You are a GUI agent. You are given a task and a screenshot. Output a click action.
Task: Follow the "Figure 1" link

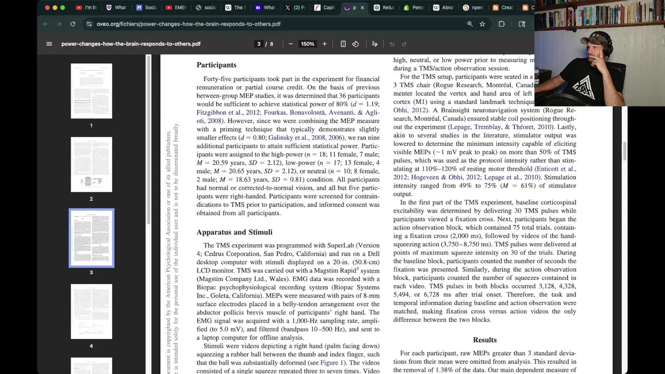point(332,363)
